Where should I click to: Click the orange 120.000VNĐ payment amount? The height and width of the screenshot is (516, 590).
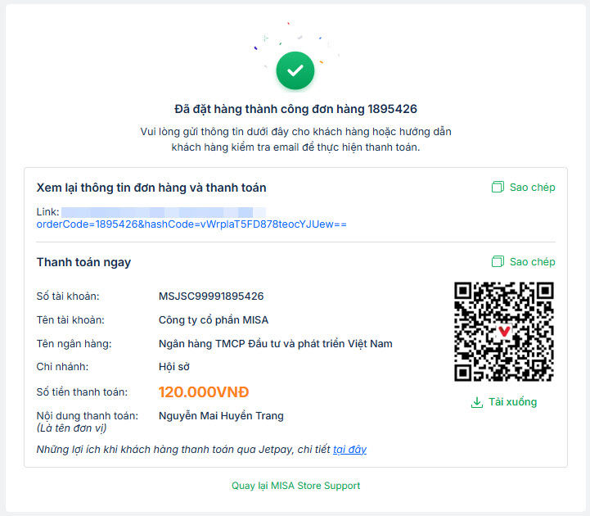204,392
